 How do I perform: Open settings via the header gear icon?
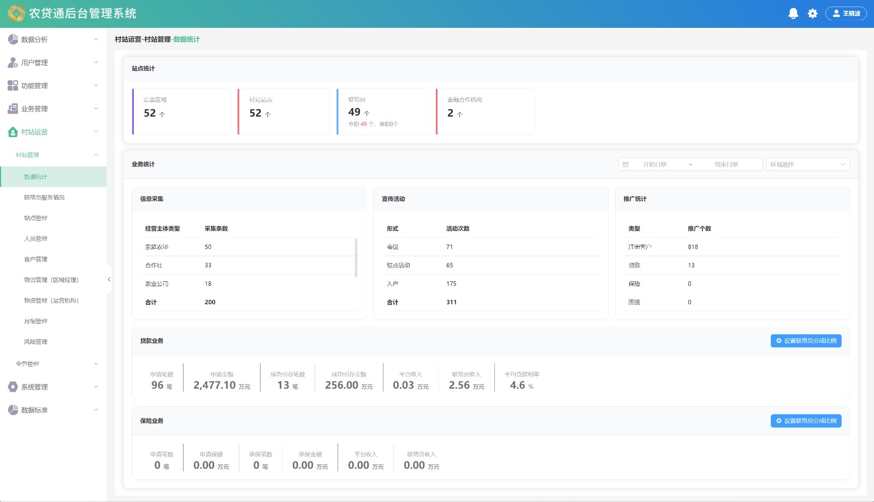pos(812,14)
